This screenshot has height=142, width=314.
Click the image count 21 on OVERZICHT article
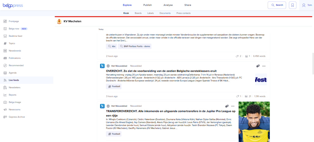tap(248, 96)
